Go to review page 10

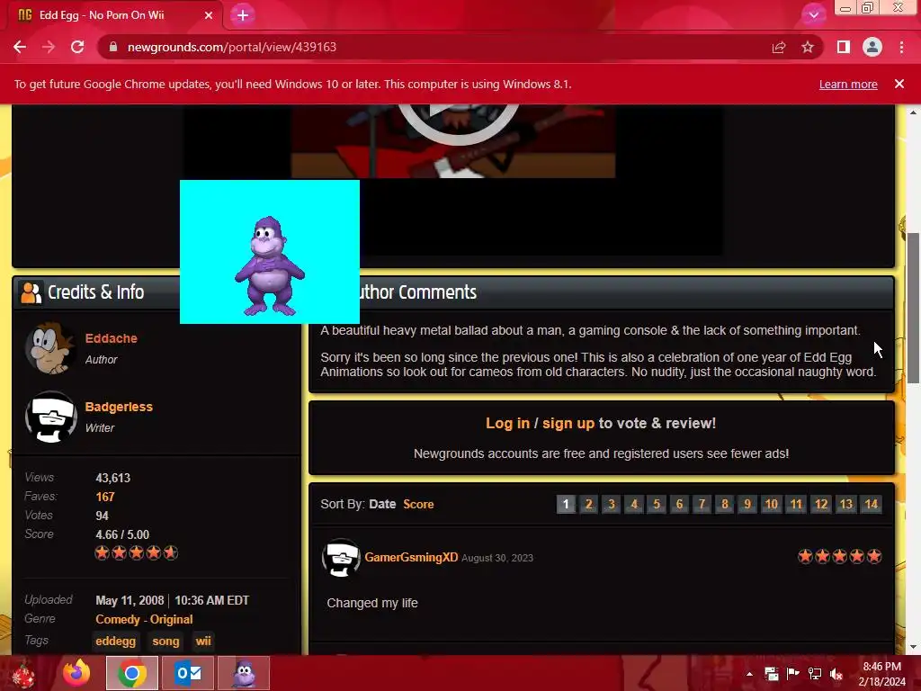(771, 504)
